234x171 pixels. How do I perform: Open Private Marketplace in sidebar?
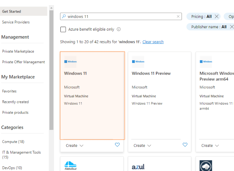[x=18, y=51]
